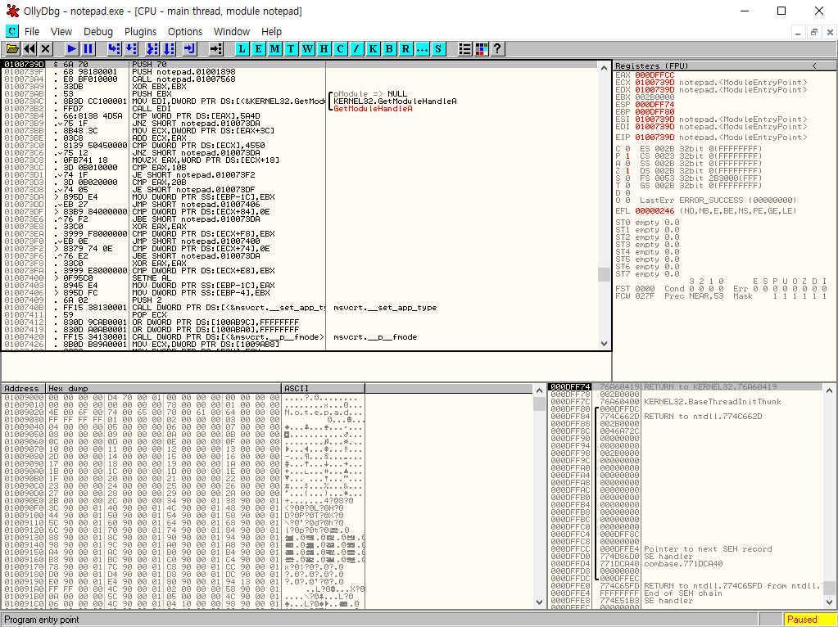Select the CALL EDI instruction line
Image resolution: width=838 pixels, height=627 pixels.
[x=299, y=108]
